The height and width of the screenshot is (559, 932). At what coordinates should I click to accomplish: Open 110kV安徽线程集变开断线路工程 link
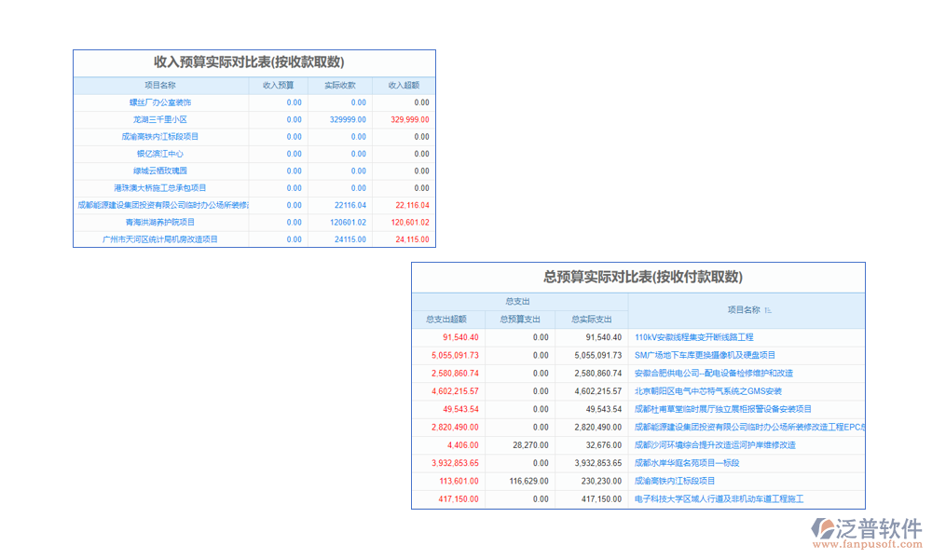(693, 337)
